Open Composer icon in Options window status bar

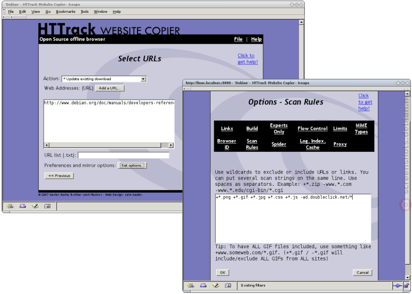pyautogui.click(x=216, y=285)
